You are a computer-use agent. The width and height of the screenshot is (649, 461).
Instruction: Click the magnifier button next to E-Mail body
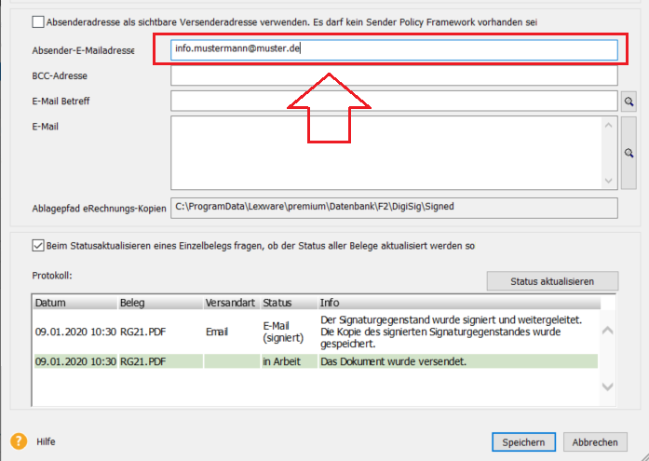(x=629, y=153)
